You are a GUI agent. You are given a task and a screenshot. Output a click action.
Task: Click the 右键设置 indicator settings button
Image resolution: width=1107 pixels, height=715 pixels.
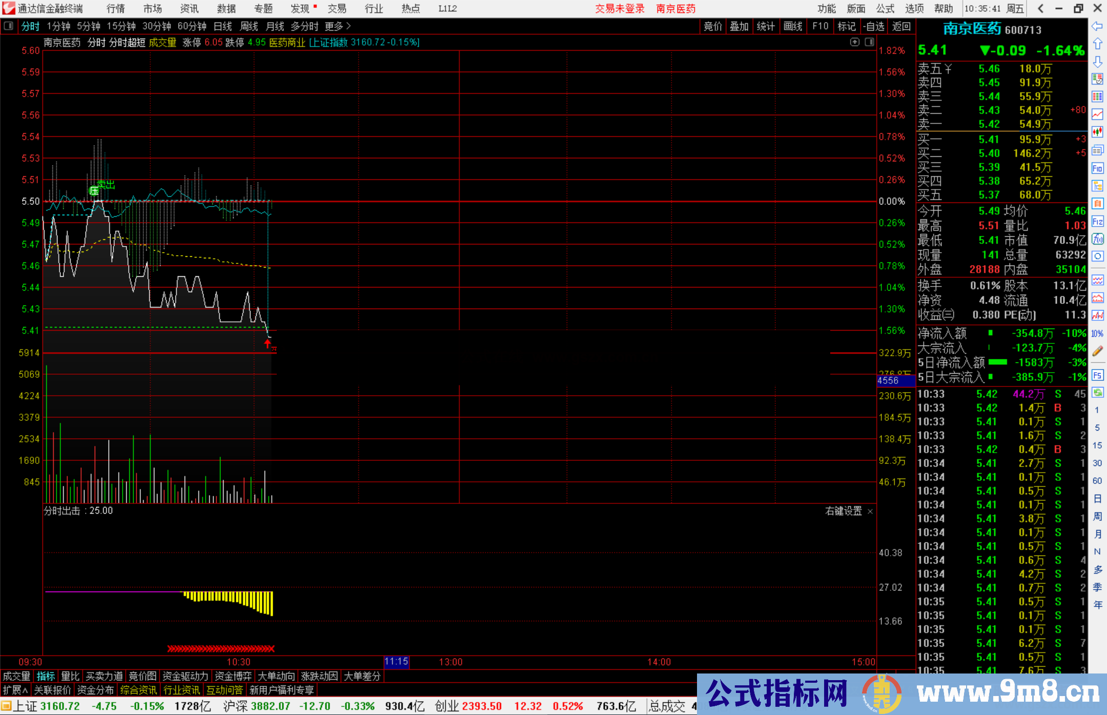(x=844, y=511)
